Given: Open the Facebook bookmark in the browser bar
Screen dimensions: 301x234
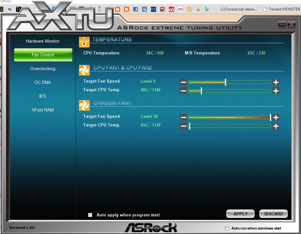Looking at the screenshot, I should pyautogui.click(x=136, y=9).
